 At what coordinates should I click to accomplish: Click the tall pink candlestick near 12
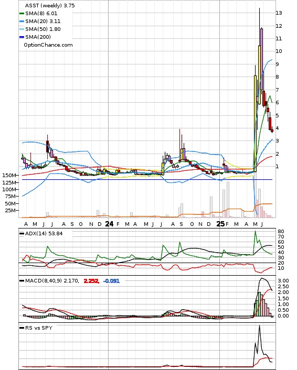pos(261,59)
